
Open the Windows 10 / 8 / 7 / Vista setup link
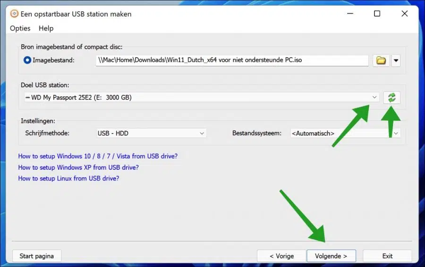pyautogui.click(x=98, y=156)
